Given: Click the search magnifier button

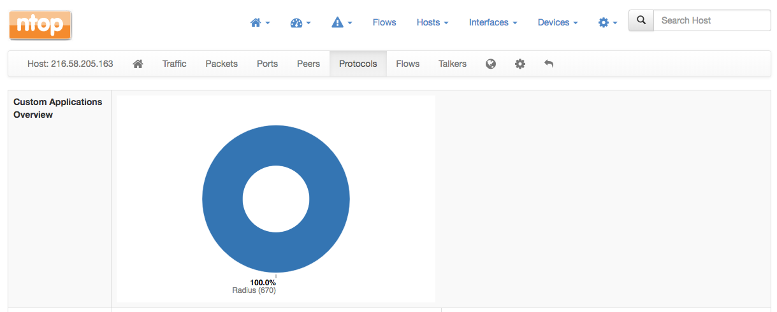Looking at the screenshot, I should point(641,20).
